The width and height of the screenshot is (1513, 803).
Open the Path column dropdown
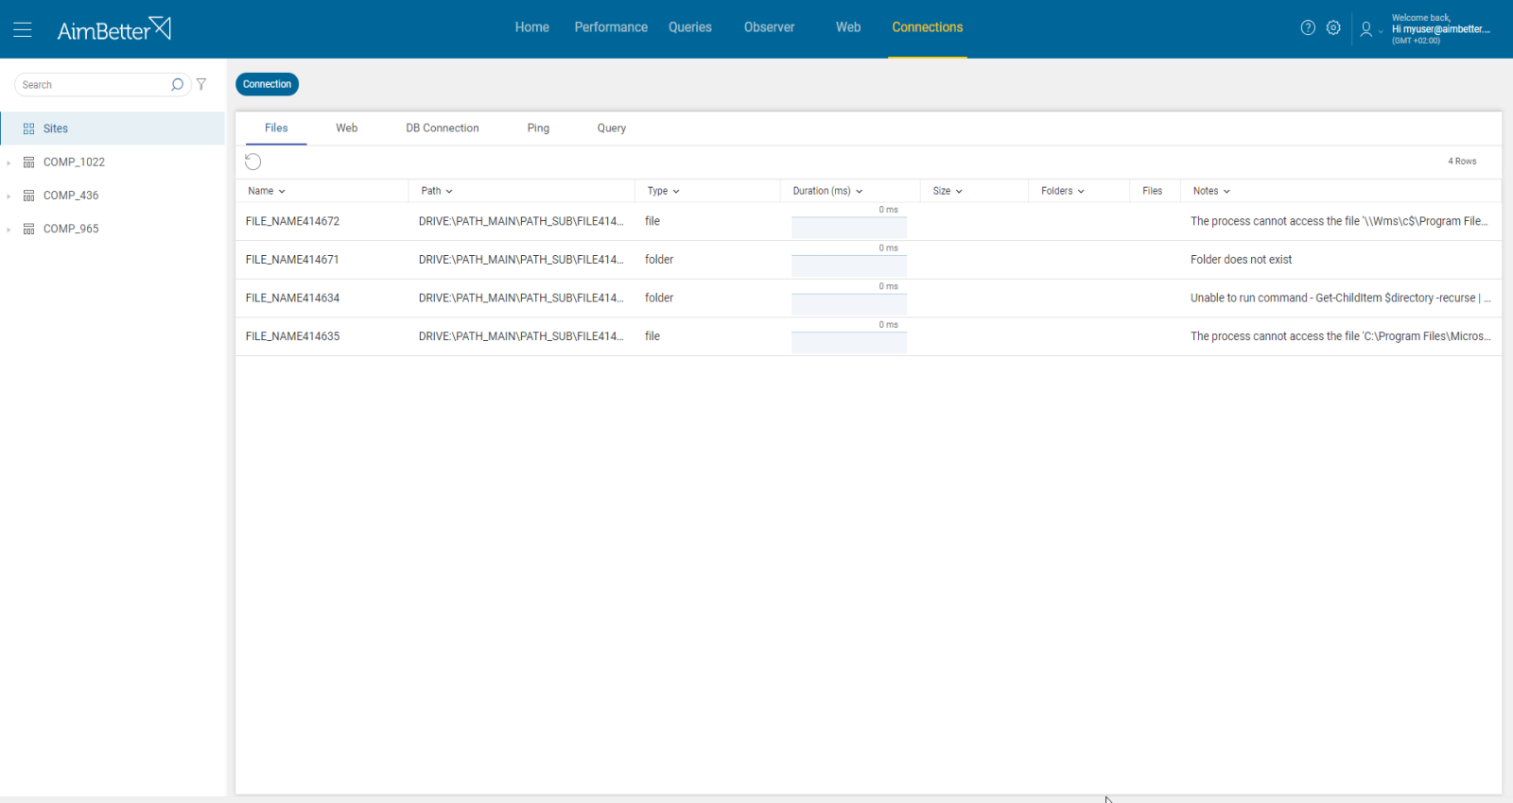tap(449, 192)
